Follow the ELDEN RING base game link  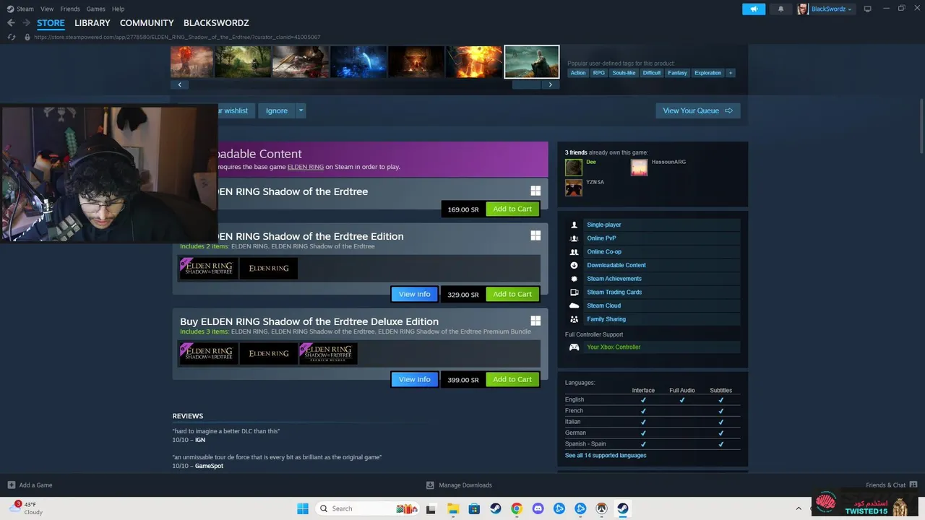tap(306, 167)
